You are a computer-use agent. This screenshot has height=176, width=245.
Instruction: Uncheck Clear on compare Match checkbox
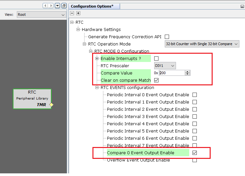coord(156,80)
